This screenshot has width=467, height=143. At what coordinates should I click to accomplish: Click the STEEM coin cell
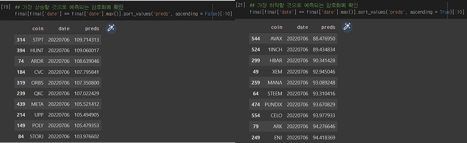coord(275,94)
